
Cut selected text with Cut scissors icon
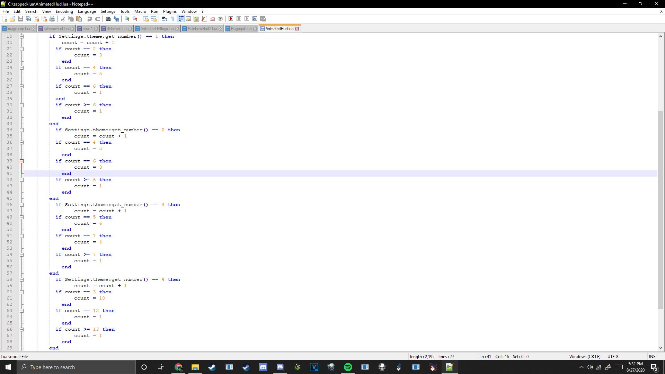pos(63,19)
